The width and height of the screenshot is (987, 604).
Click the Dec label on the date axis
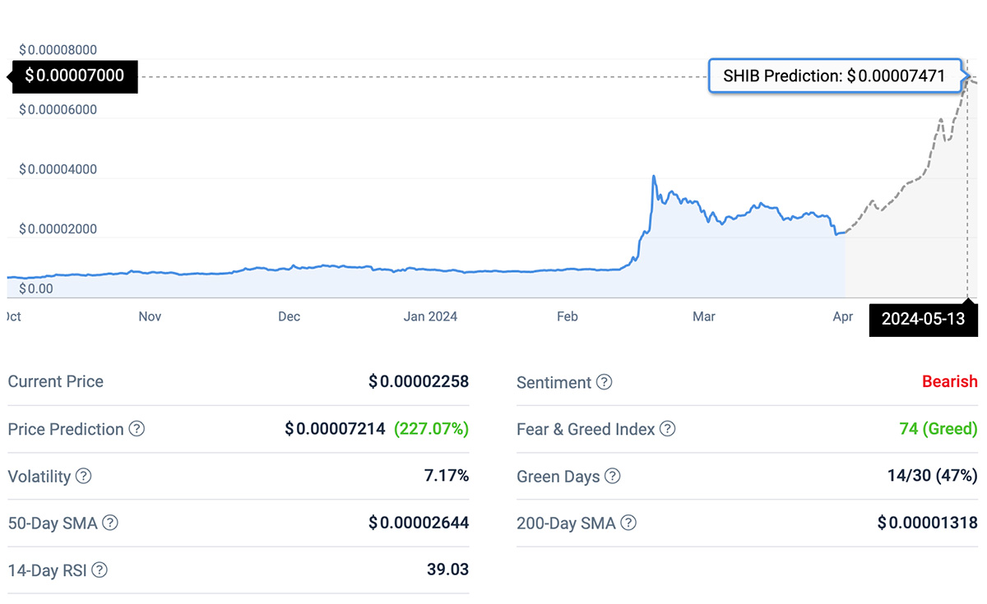pyautogui.click(x=289, y=316)
